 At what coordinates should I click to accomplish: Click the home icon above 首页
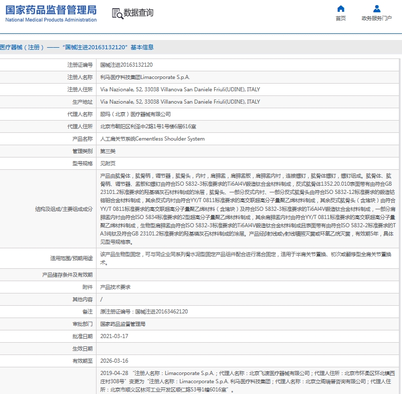[340, 9]
